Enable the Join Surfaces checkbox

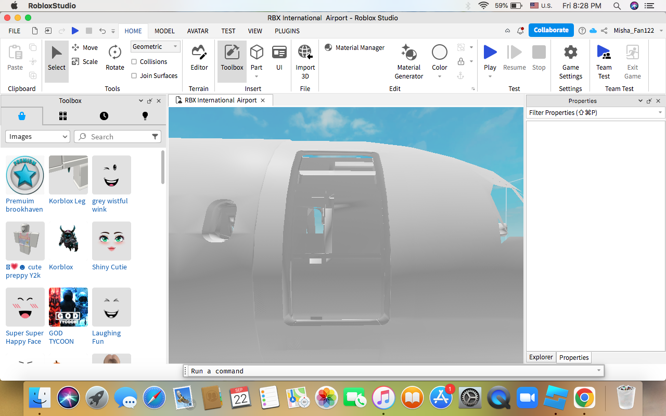click(x=134, y=76)
